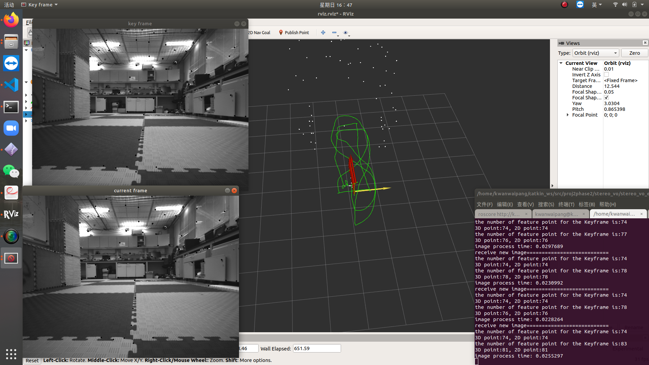The width and height of the screenshot is (649, 365).
Task: Uncheck the Focal Shape fixed size checkbox
Action: coord(606,97)
